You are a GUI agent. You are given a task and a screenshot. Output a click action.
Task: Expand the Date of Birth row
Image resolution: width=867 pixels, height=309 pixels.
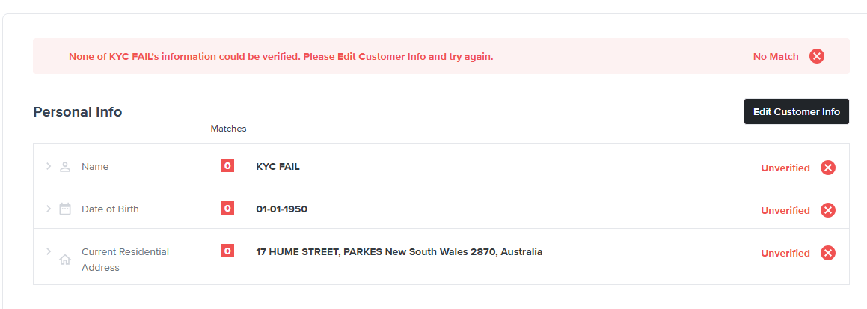click(49, 209)
